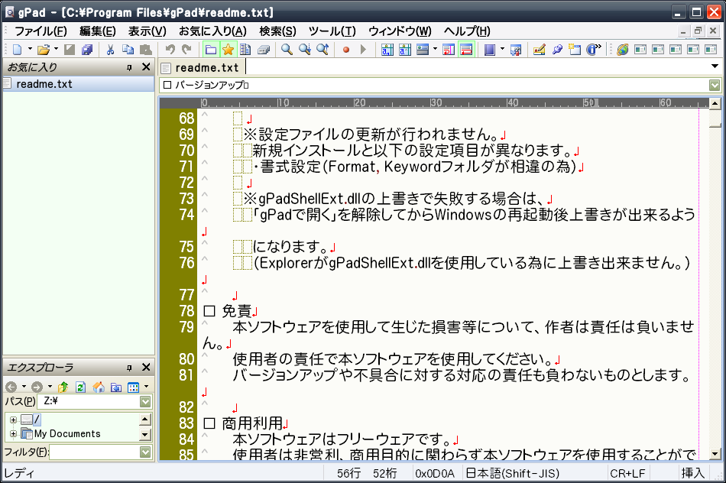Open the ファイル(F) menu
Viewport: 726px width, 483px height.
[x=41, y=31]
